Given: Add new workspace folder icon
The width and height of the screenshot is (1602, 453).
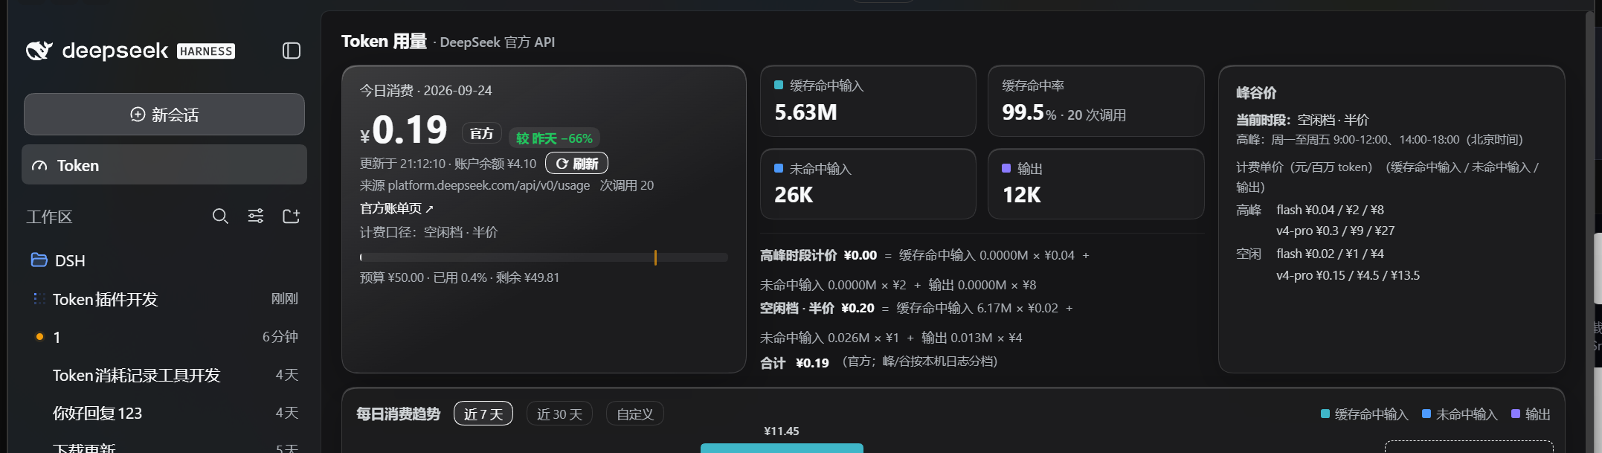Looking at the screenshot, I should coord(292,216).
